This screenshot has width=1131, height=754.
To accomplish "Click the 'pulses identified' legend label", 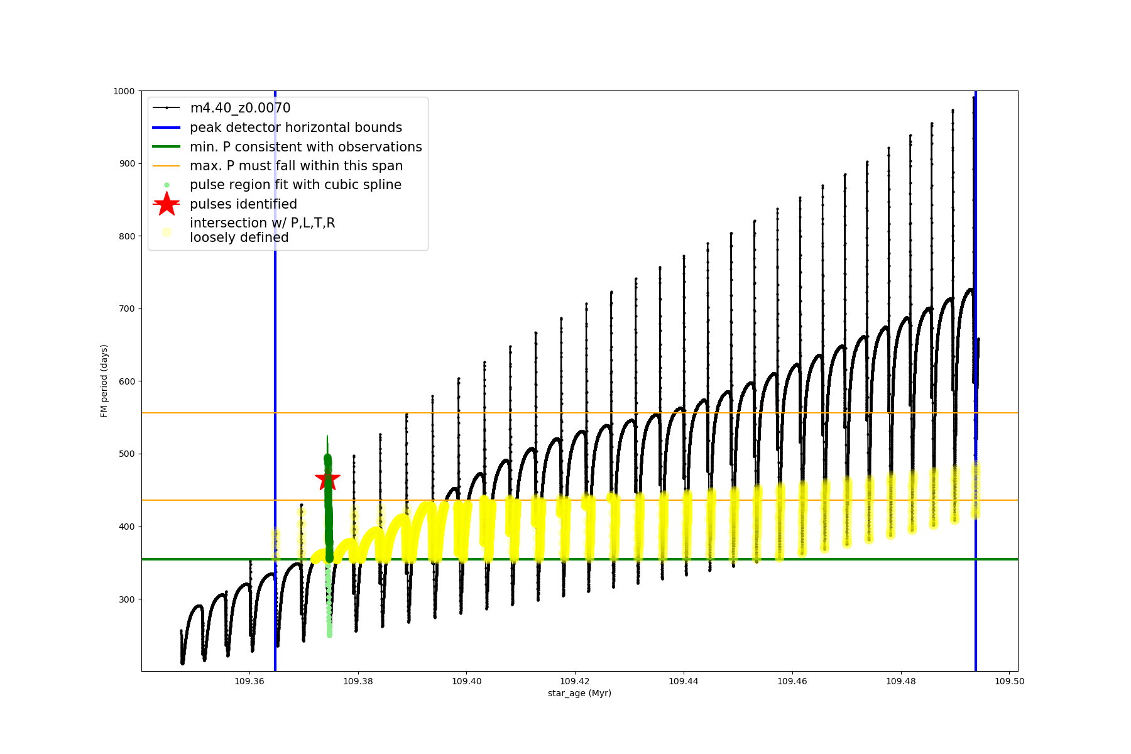I will coord(243,204).
